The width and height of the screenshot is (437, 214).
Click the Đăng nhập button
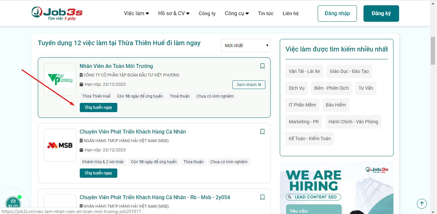(x=337, y=14)
